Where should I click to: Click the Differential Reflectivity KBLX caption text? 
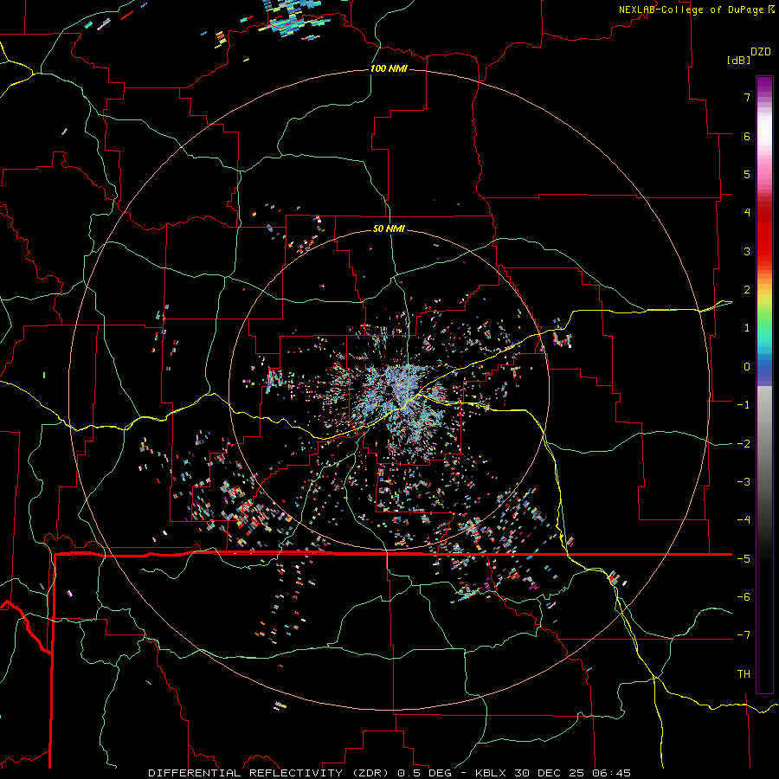389,773
